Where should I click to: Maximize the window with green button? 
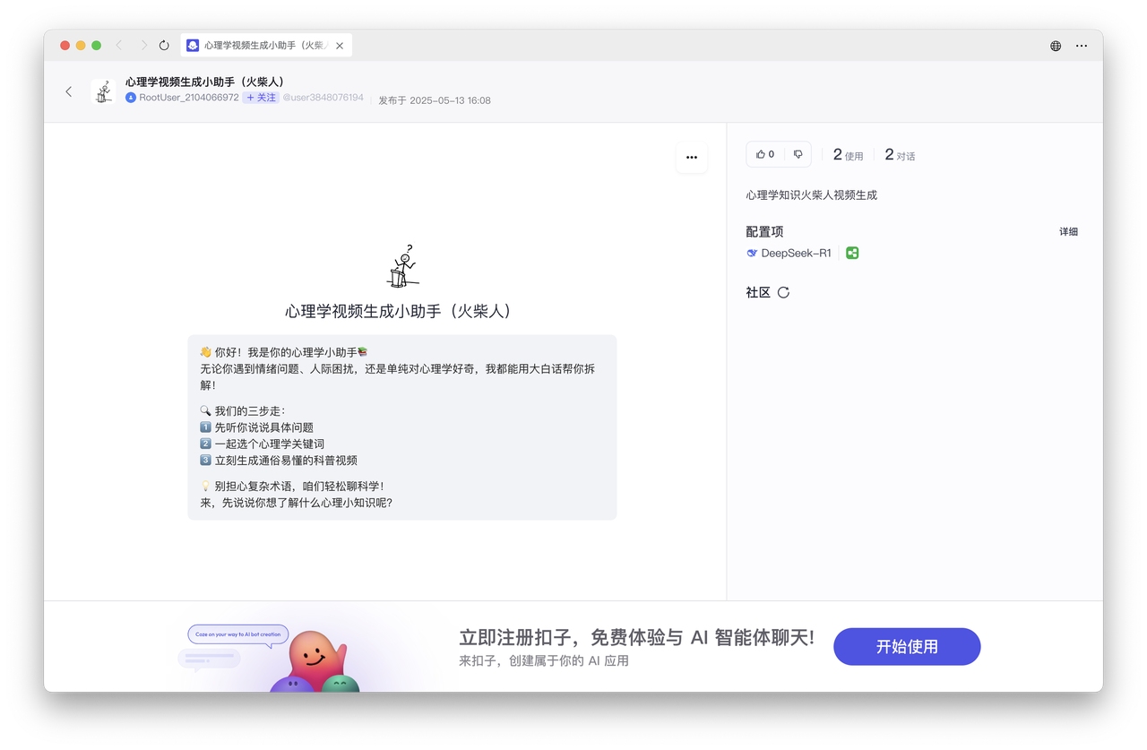(x=96, y=46)
